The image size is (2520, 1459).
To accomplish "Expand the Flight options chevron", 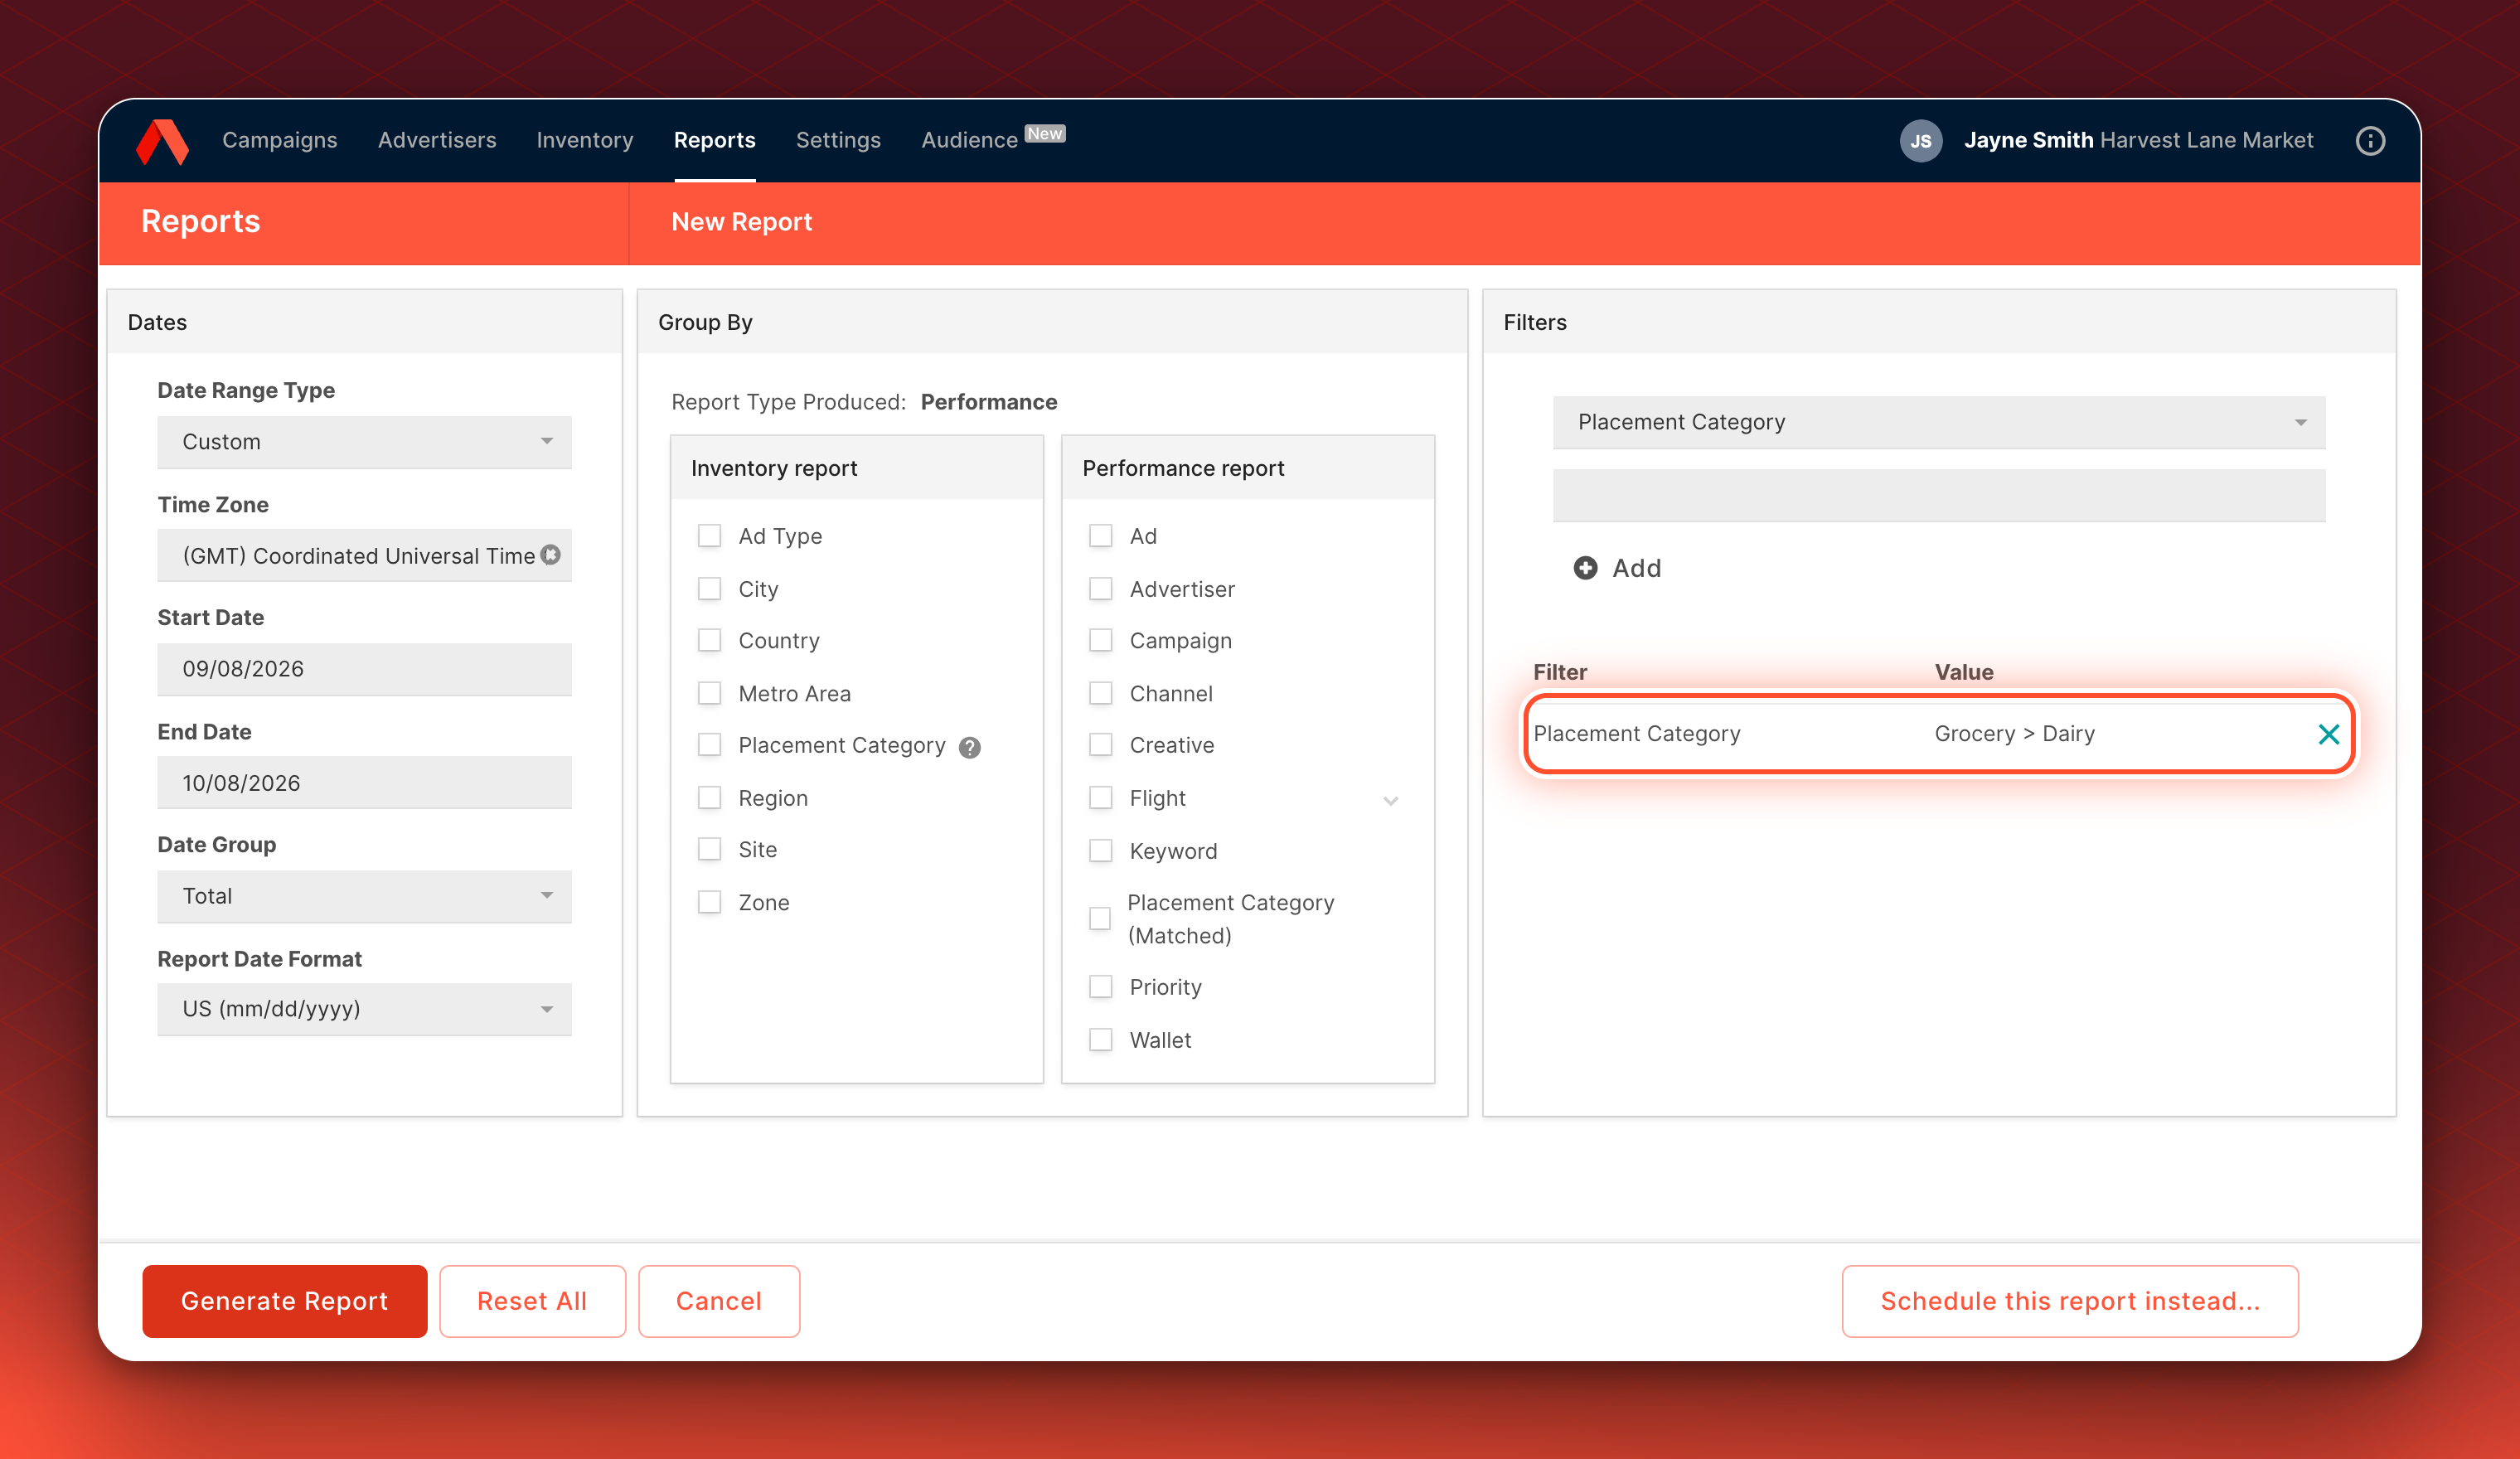I will point(1391,800).
